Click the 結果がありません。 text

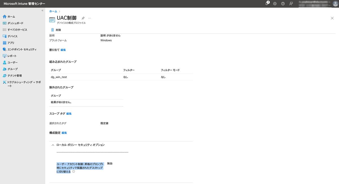[x=61, y=102]
